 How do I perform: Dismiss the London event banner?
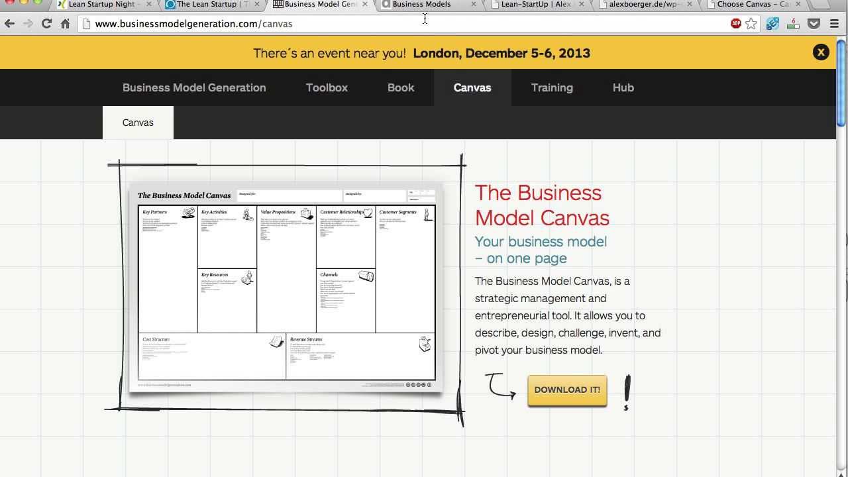tap(821, 52)
